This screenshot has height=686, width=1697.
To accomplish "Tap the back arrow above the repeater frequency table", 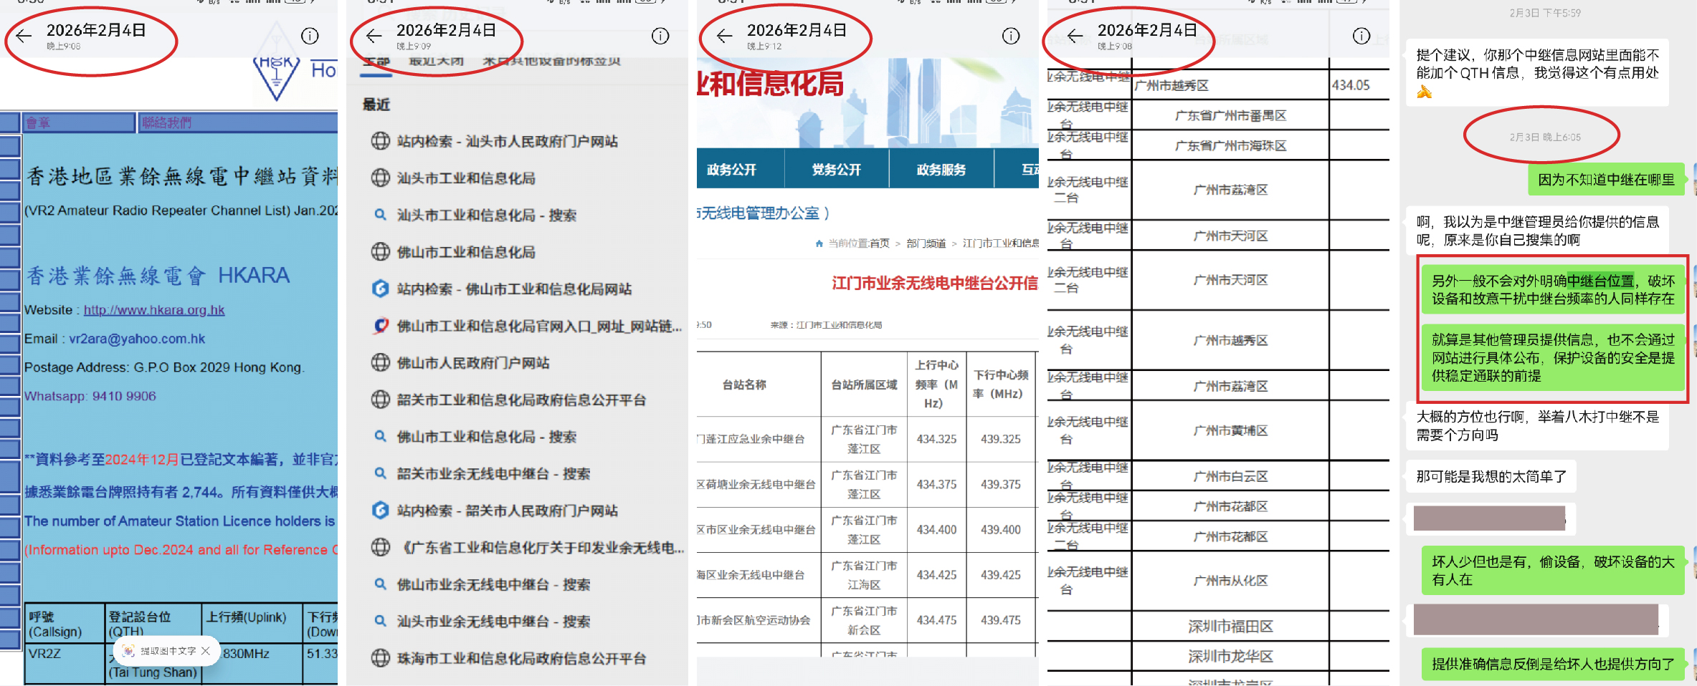I will pyautogui.click(x=1074, y=35).
